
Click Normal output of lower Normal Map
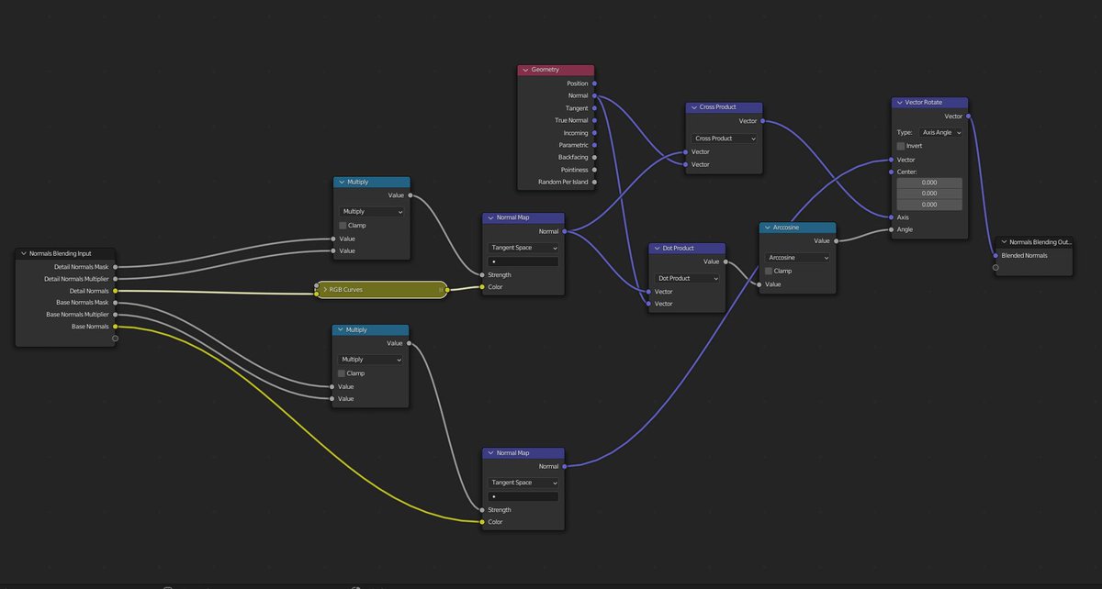pyautogui.click(x=564, y=467)
